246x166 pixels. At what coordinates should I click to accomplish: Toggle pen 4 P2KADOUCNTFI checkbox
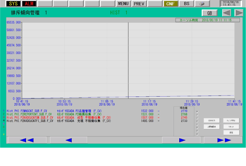click(197, 121)
